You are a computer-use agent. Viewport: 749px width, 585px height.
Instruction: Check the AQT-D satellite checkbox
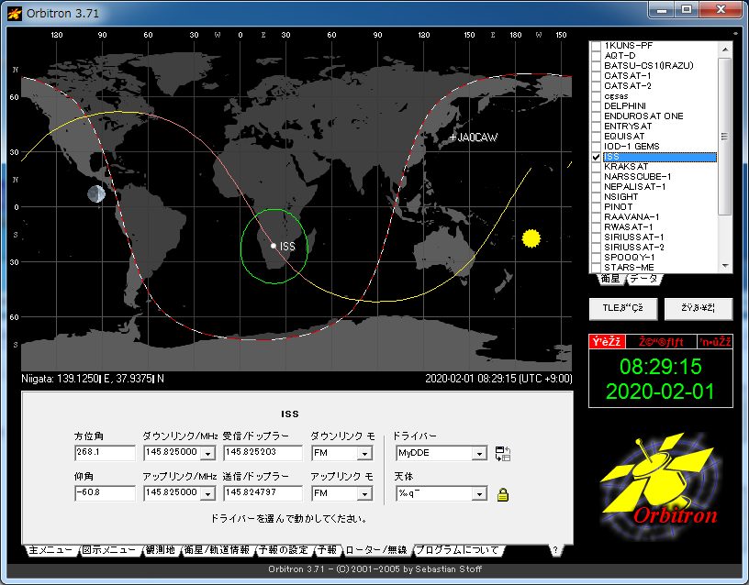pyautogui.click(x=596, y=56)
